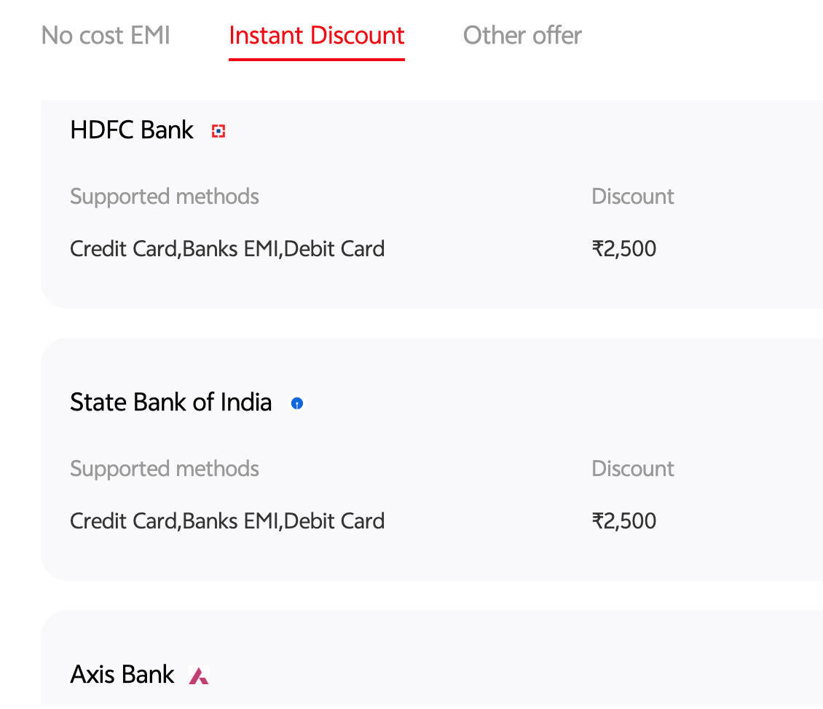Switch to the No cost EMI tab

(106, 36)
